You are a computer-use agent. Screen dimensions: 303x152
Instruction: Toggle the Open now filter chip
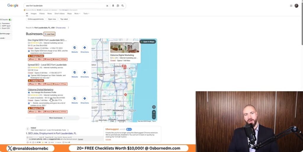52,19
